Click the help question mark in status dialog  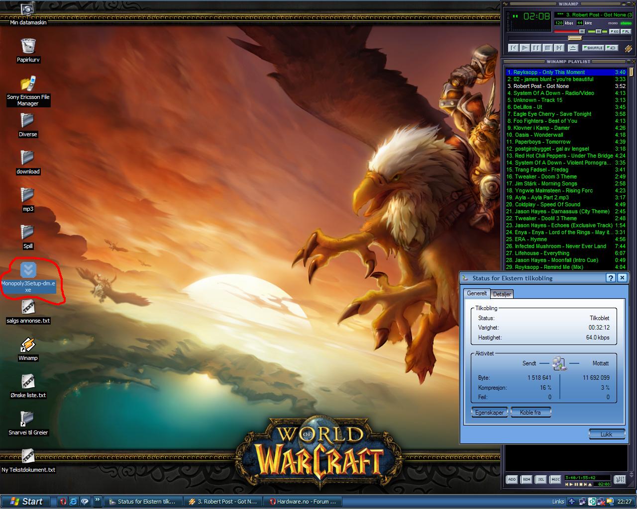click(611, 278)
